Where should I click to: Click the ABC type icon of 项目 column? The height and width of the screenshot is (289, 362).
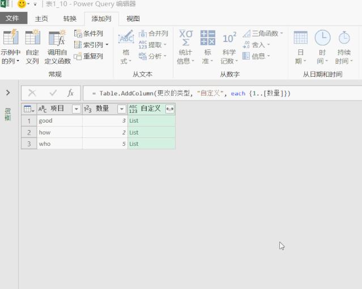tap(42, 109)
